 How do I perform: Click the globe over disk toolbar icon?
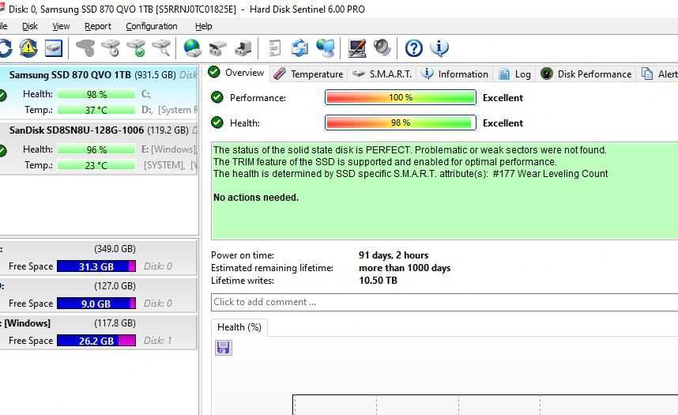(192, 48)
